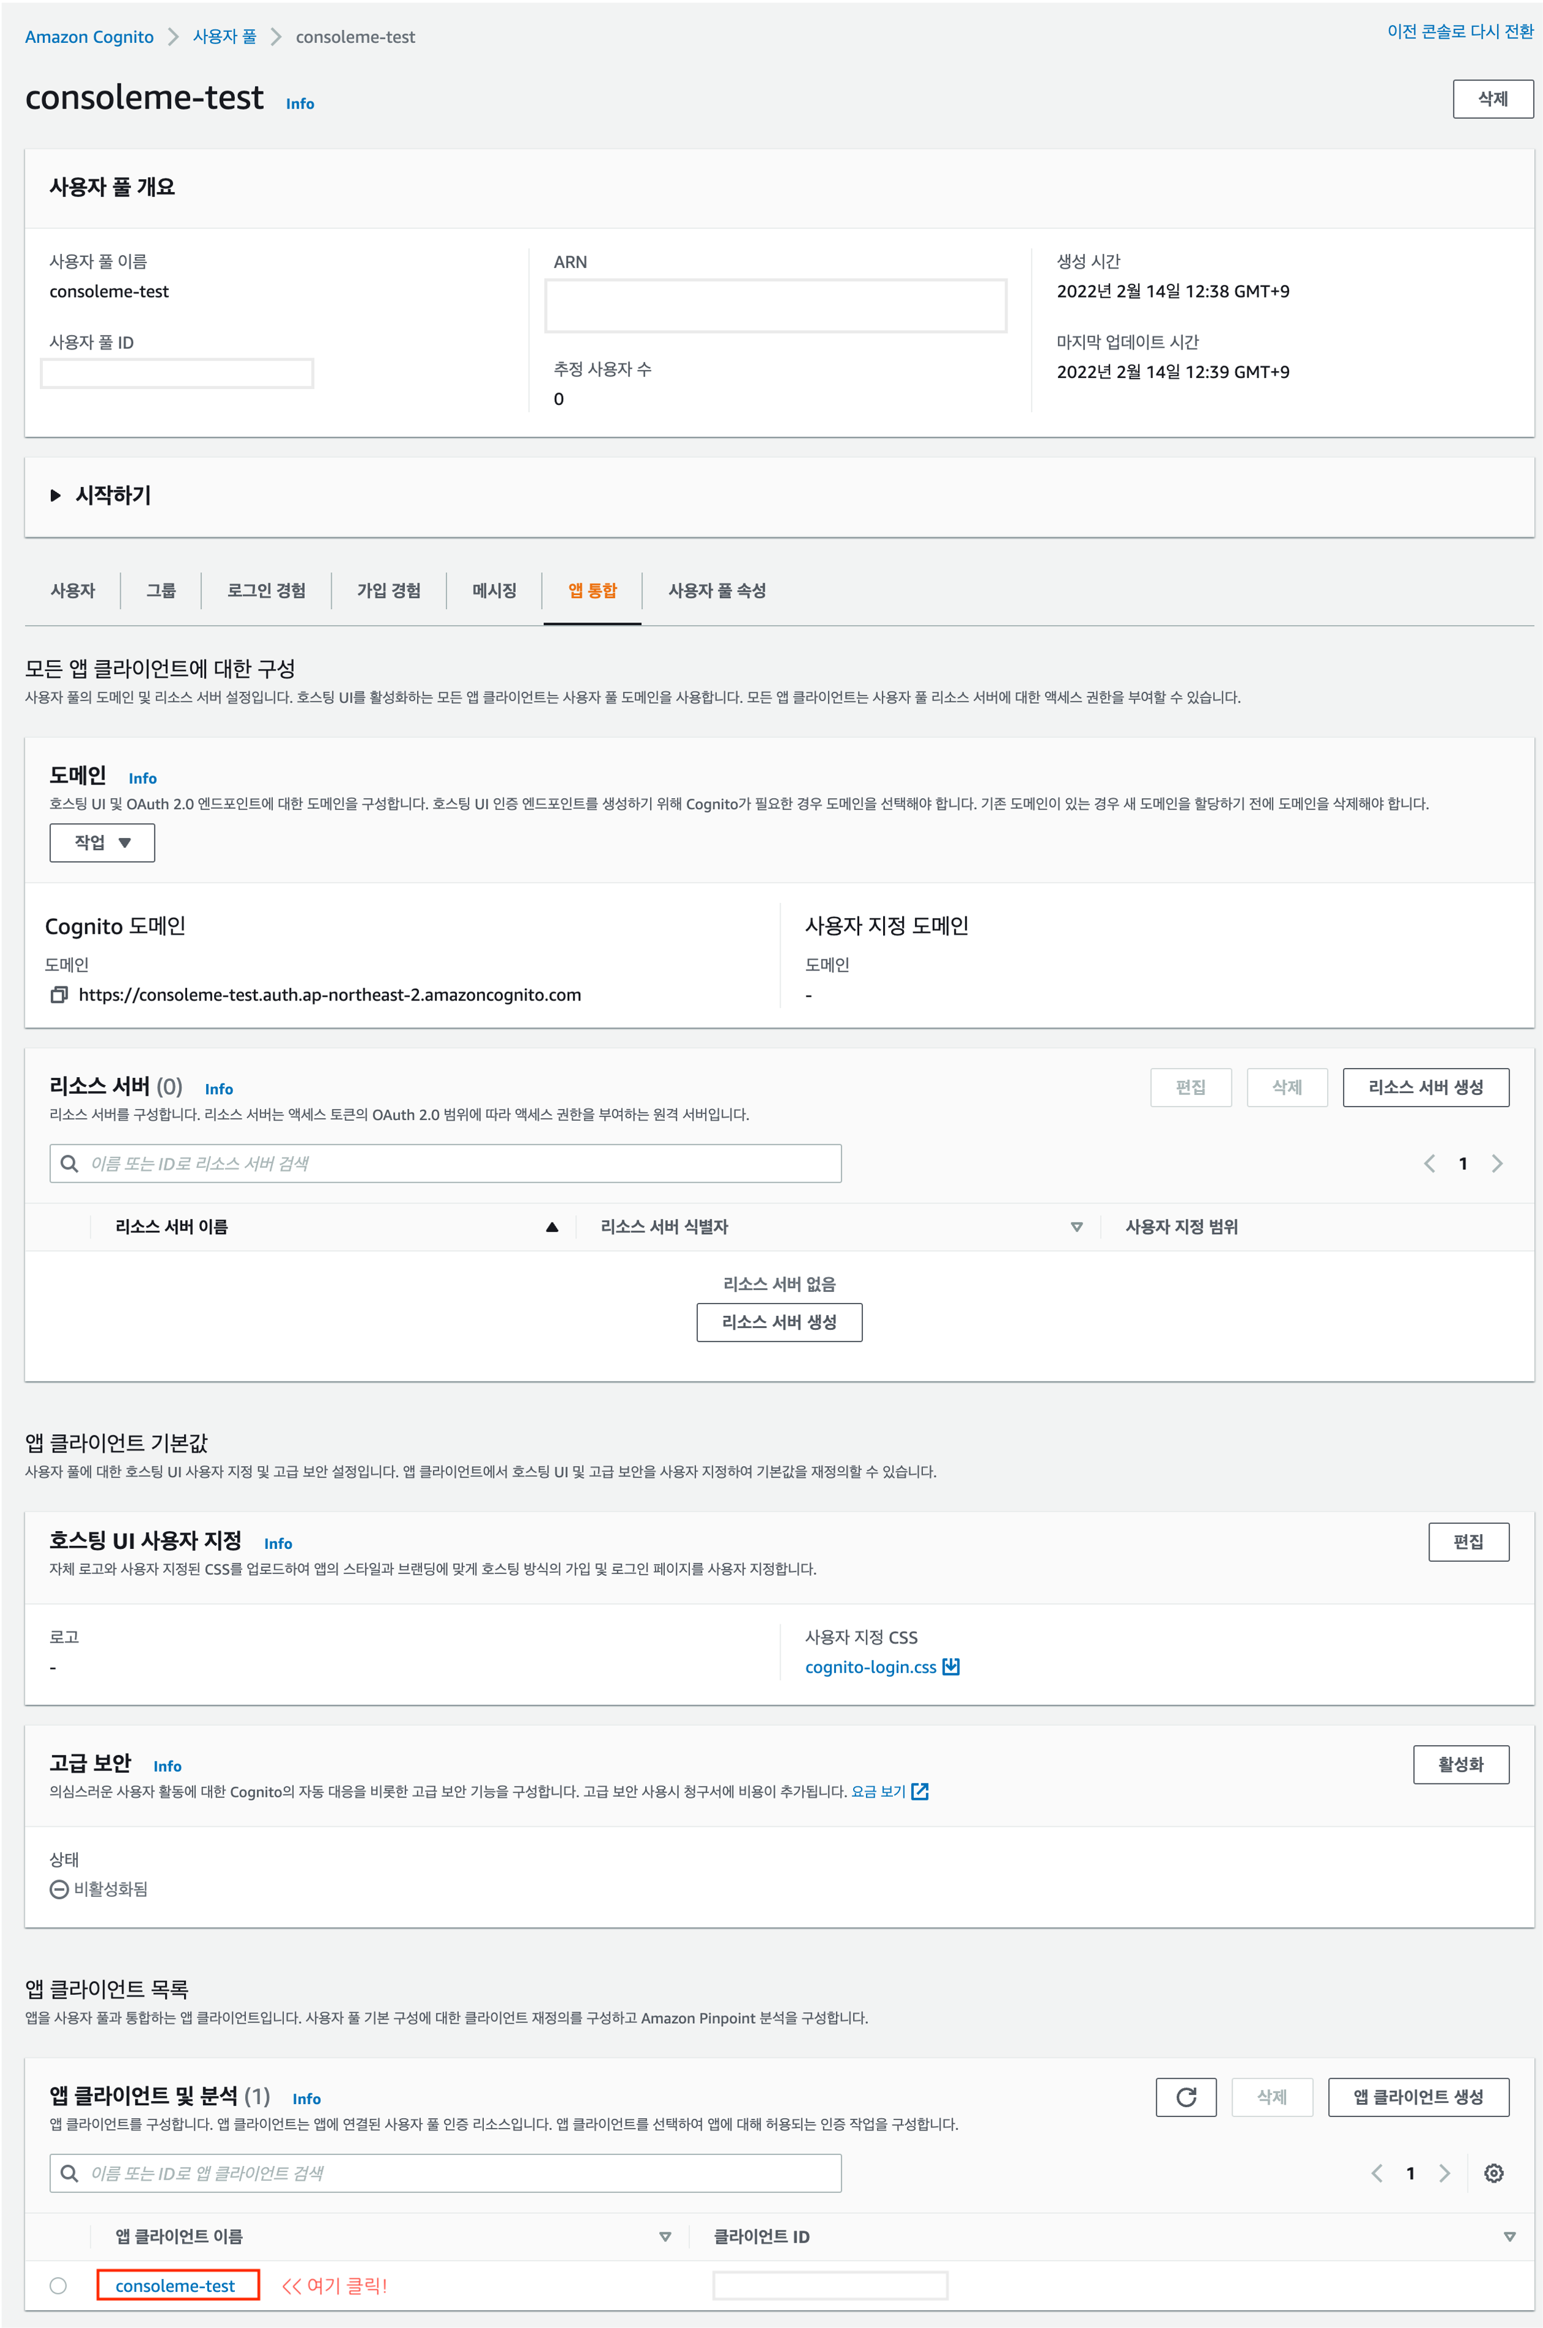Image resolution: width=1543 pixels, height=2328 pixels.
Task: Expand the 시작하기 section
Action: [56, 495]
